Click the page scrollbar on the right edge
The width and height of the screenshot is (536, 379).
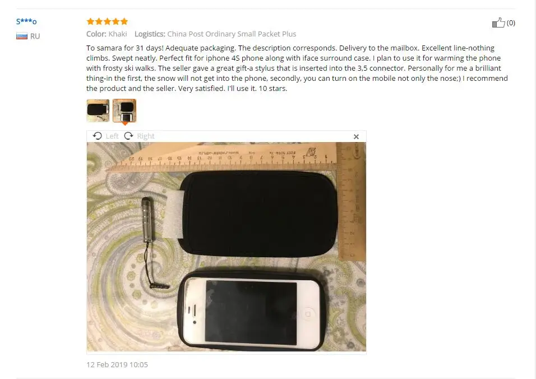click(x=535, y=189)
